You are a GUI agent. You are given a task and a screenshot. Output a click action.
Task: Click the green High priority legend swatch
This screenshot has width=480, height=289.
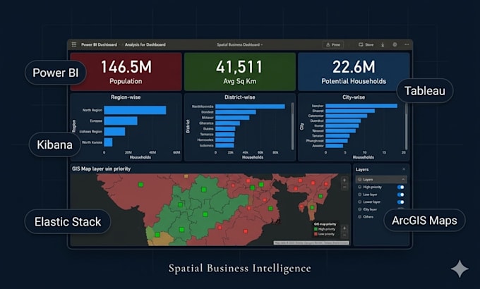click(x=316, y=229)
